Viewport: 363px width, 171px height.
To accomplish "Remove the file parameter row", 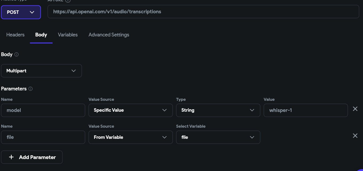I will pyautogui.click(x=355, y=136).
